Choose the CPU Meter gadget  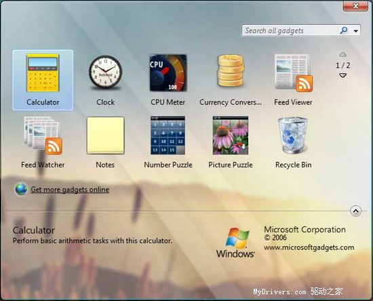(x=168, y=73)
